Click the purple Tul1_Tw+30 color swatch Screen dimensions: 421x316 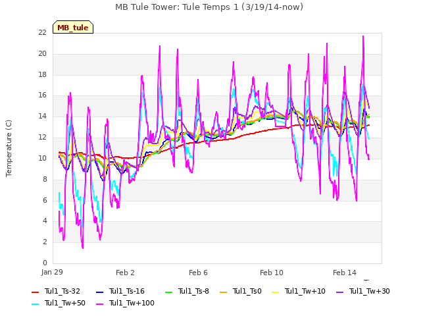click(340, 292)
